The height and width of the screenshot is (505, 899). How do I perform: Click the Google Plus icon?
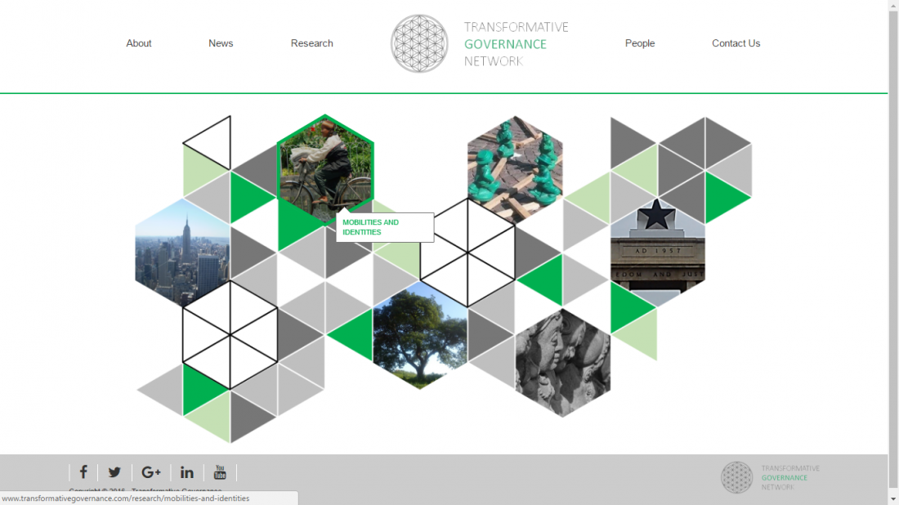point(151,472)
